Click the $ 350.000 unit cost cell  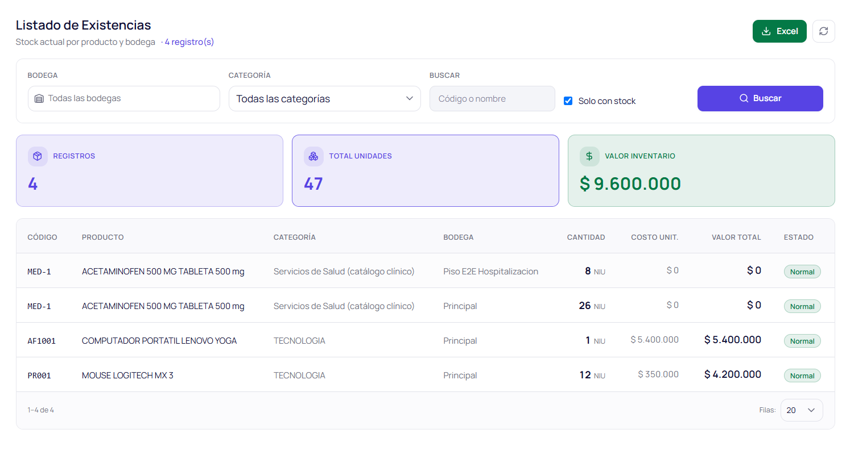pyautogui.click(x=658, y=374)
